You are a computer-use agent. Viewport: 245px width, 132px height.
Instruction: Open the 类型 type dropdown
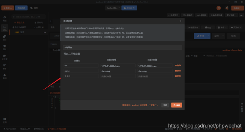click(x=199, y=56)
